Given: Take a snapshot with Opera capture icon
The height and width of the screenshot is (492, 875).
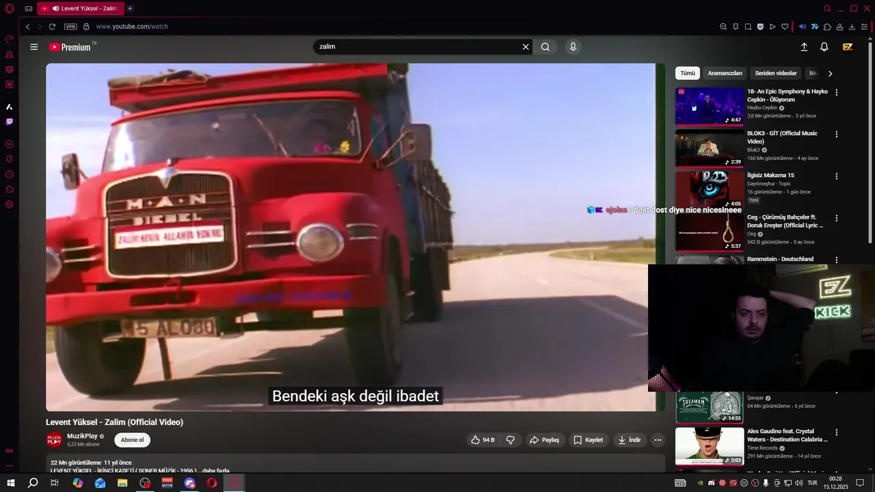Looking at the screenshot, I should pos(748,27).
